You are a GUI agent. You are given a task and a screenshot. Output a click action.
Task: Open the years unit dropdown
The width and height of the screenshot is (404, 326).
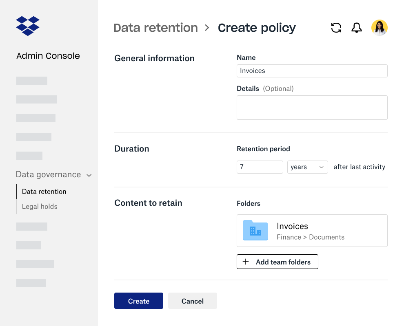pos(307,167)
